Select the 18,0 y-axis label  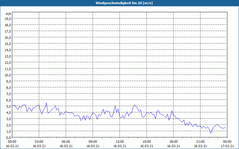point(8,25)
